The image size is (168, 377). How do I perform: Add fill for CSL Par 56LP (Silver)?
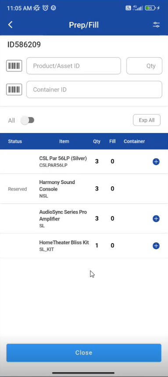pyautogui.click(x=156, y=162)
